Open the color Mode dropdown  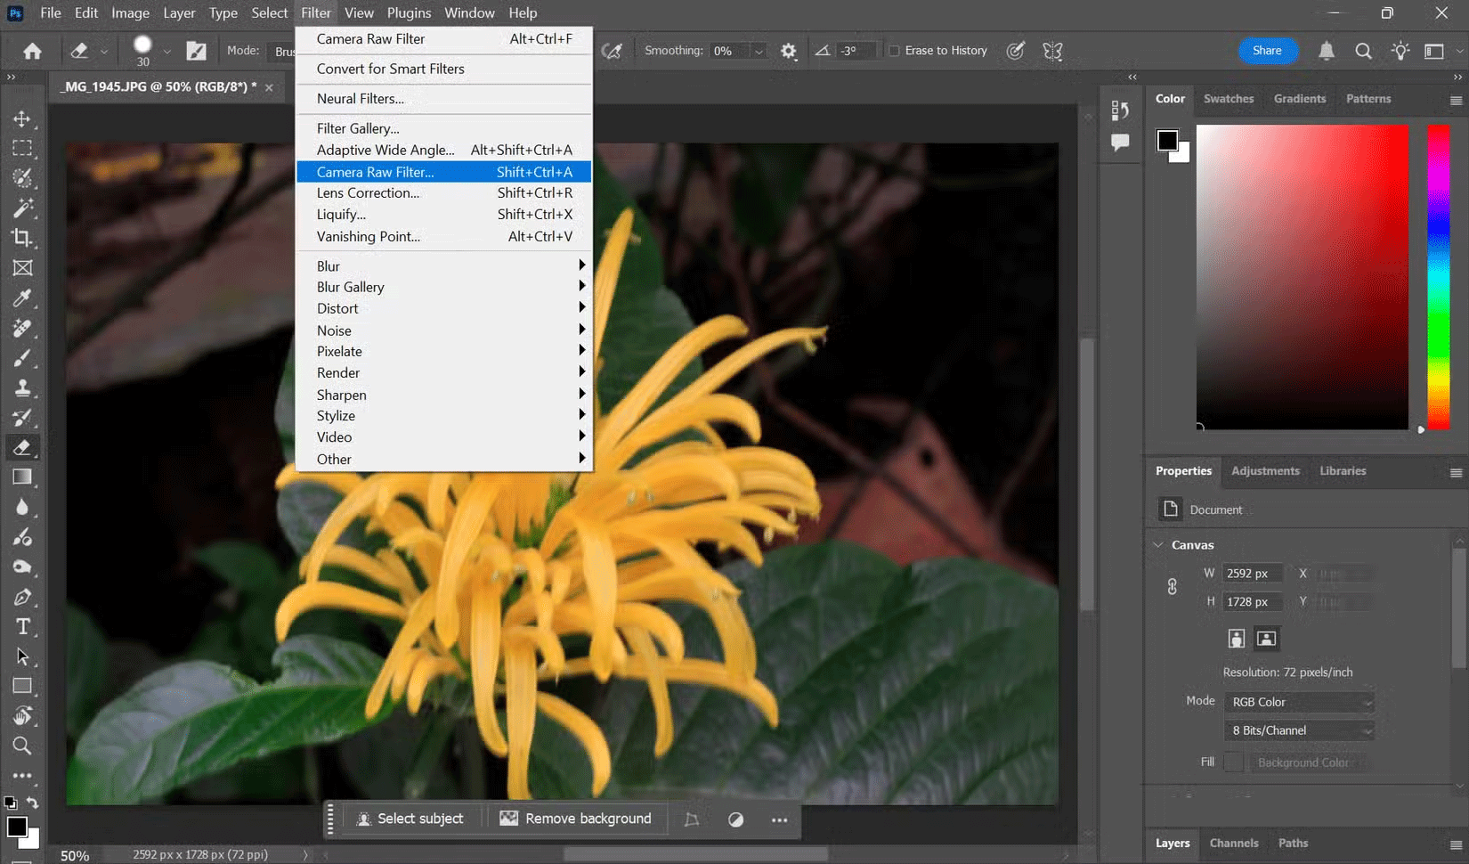[x=1299, y=702]
